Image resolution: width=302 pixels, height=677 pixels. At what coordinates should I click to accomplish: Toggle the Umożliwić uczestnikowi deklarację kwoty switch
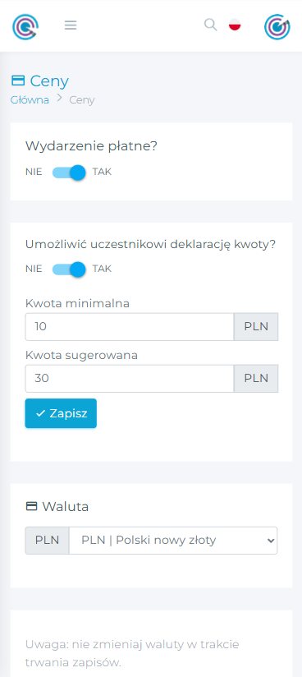click(69, 269)
